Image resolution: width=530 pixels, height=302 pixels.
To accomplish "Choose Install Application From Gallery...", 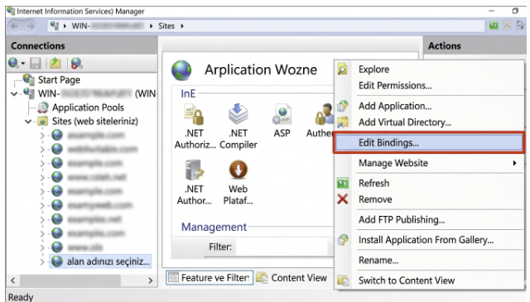I will [429, 240].
